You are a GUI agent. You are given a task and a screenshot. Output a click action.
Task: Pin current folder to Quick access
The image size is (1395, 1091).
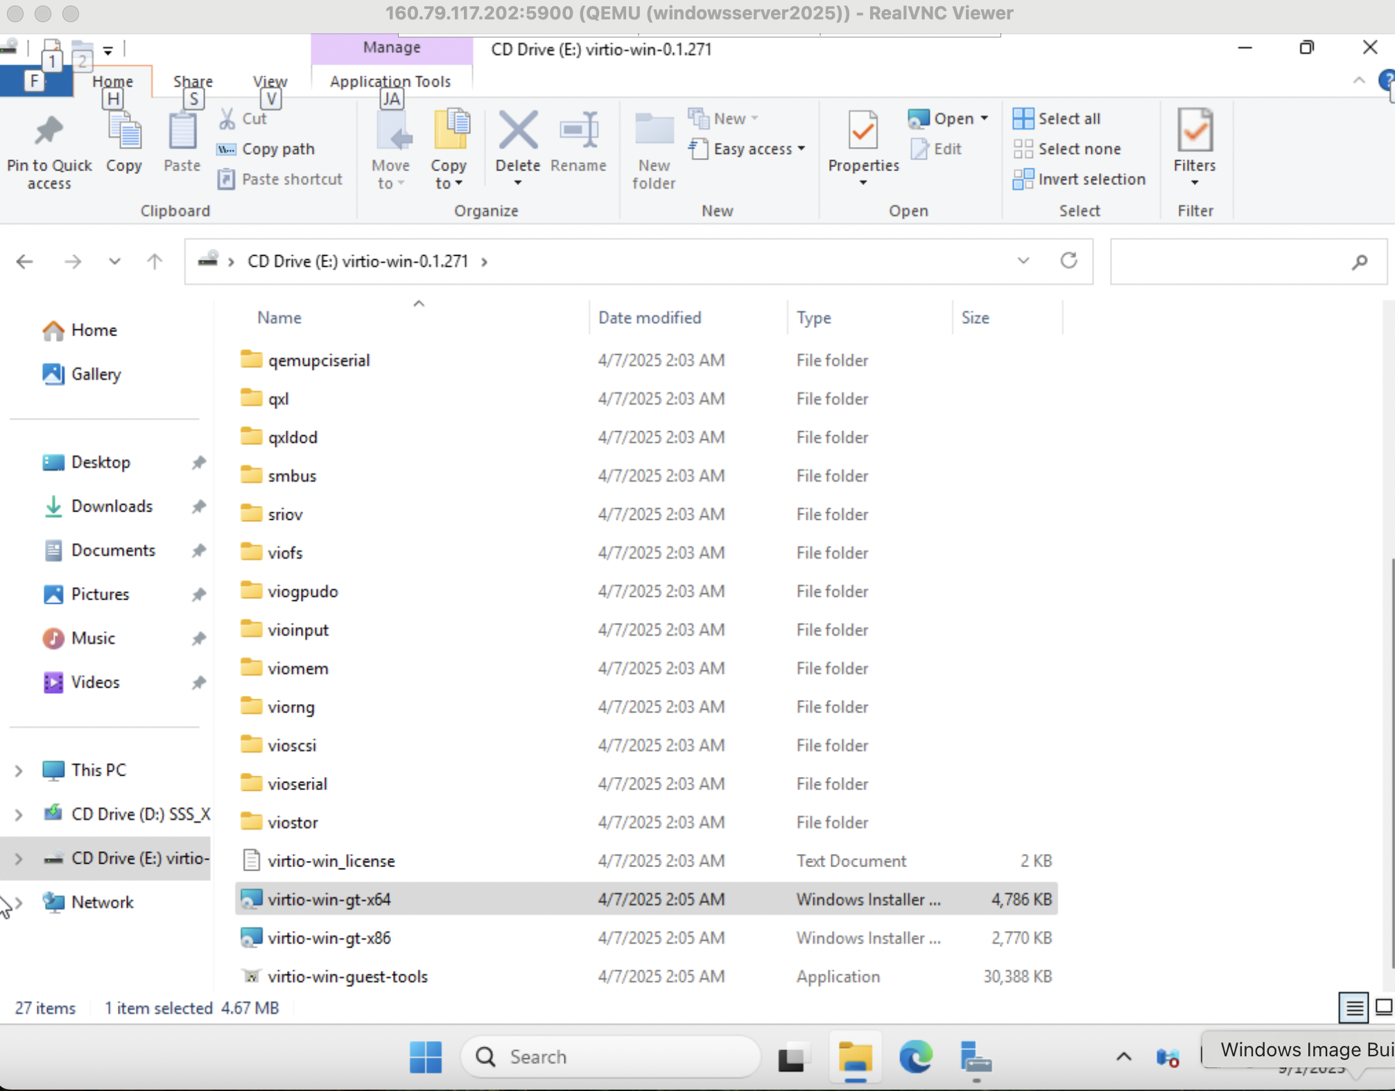pos(49,148)
